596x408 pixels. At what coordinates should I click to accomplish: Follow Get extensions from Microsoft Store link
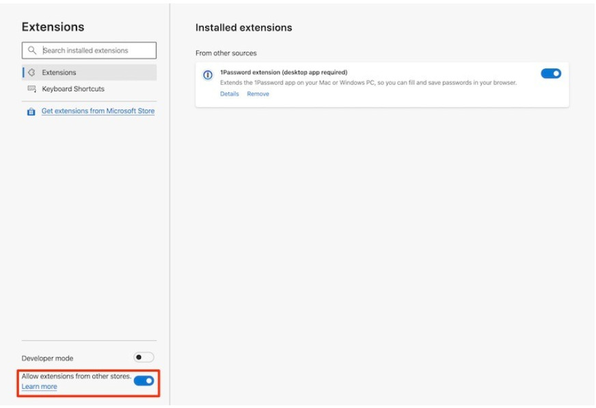98,111
